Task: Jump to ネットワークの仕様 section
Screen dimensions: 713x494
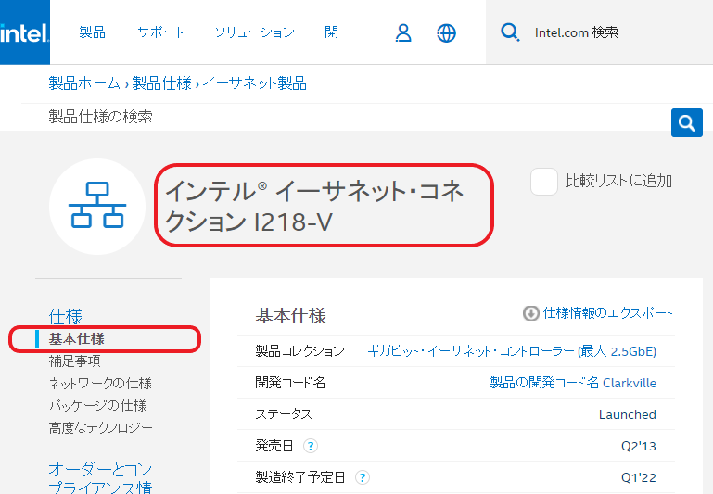Action: pyautogui.click(x=99, y=384)
